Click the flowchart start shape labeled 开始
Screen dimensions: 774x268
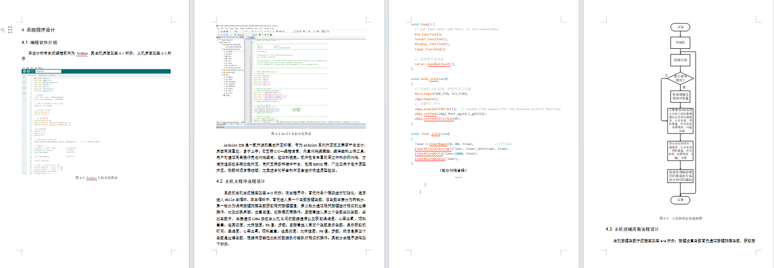tap(680, 27)
